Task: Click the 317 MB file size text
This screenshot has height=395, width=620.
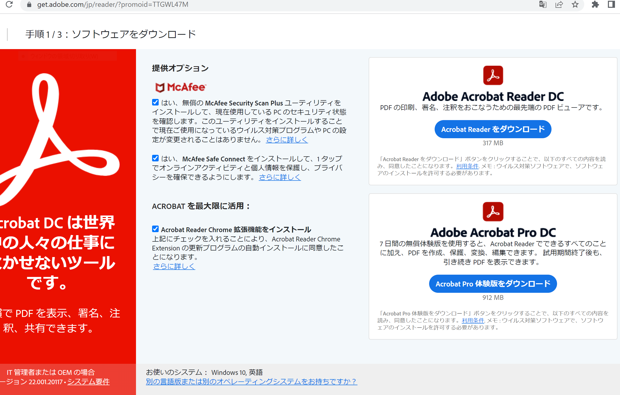Action: click(493, 143)
